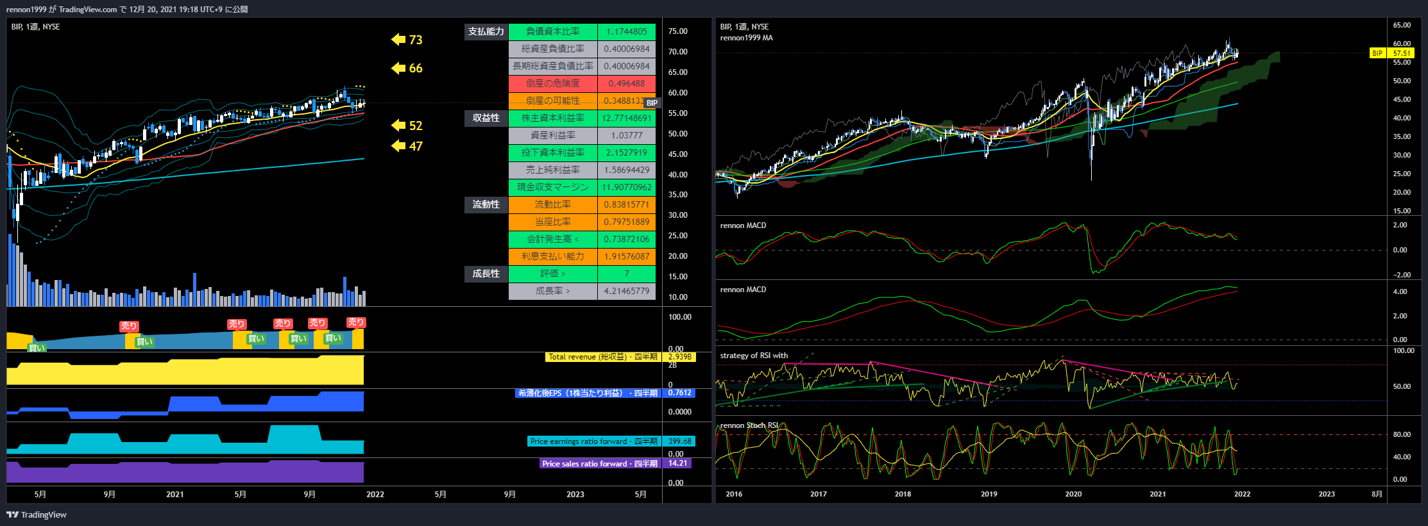Click the value 0.496488

point(627,83)
